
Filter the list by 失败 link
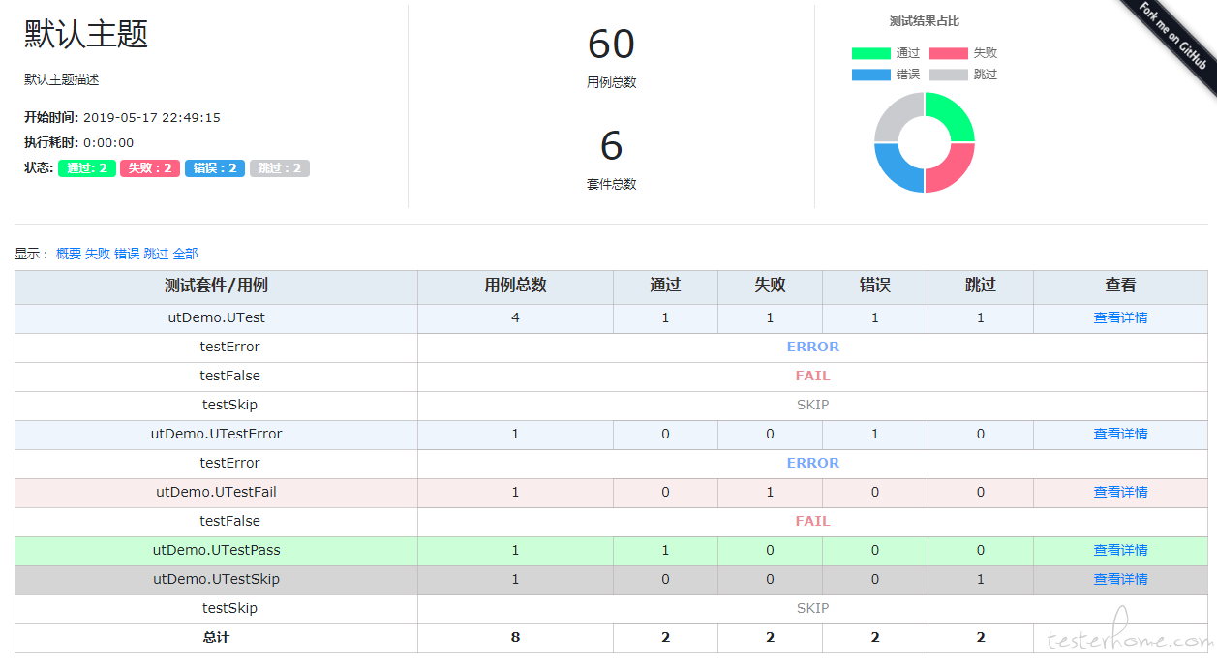point(98,254)
